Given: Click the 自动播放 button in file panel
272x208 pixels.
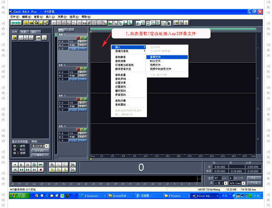Looking at the screenshot, I should point(40,151).
